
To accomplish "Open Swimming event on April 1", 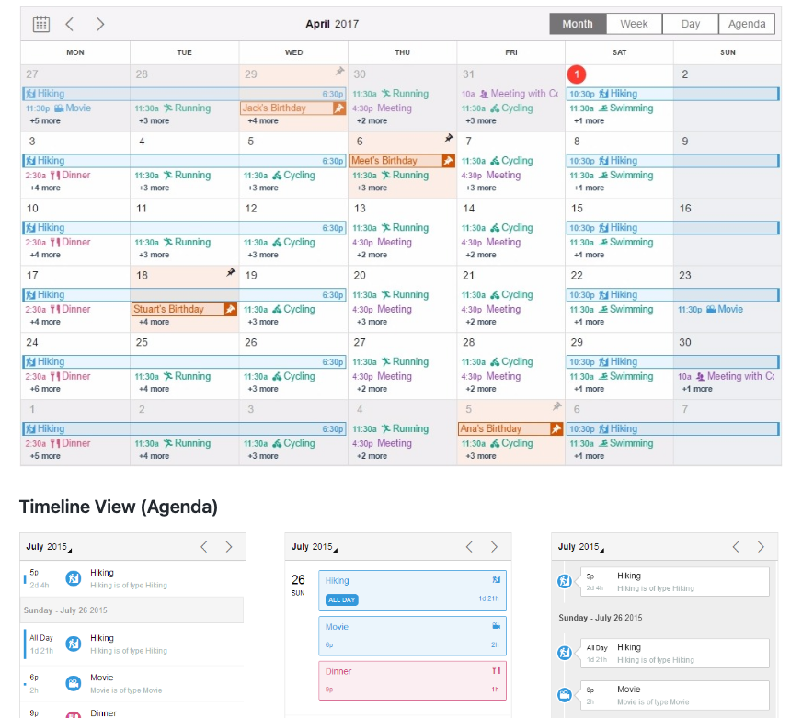I will click(612, 108).
